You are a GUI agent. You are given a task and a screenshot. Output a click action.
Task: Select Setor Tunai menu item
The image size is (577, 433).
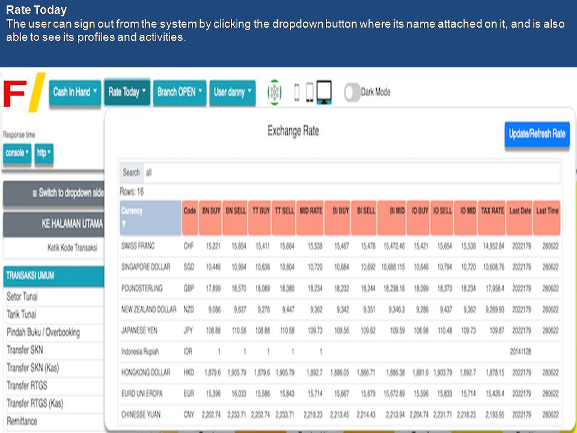pos(22,297)
